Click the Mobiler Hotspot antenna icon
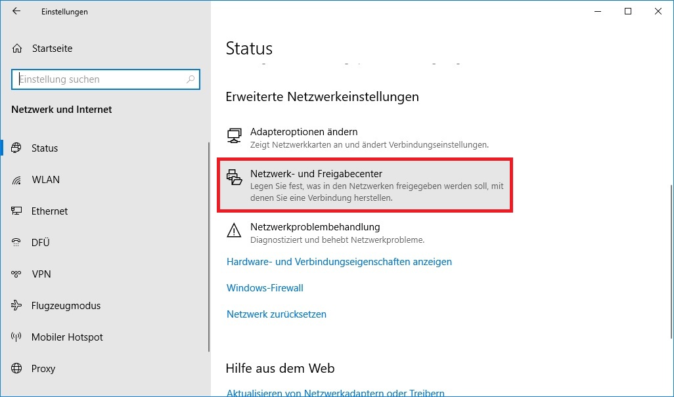The height and width of the screenshot is (397, 674). 16,337
